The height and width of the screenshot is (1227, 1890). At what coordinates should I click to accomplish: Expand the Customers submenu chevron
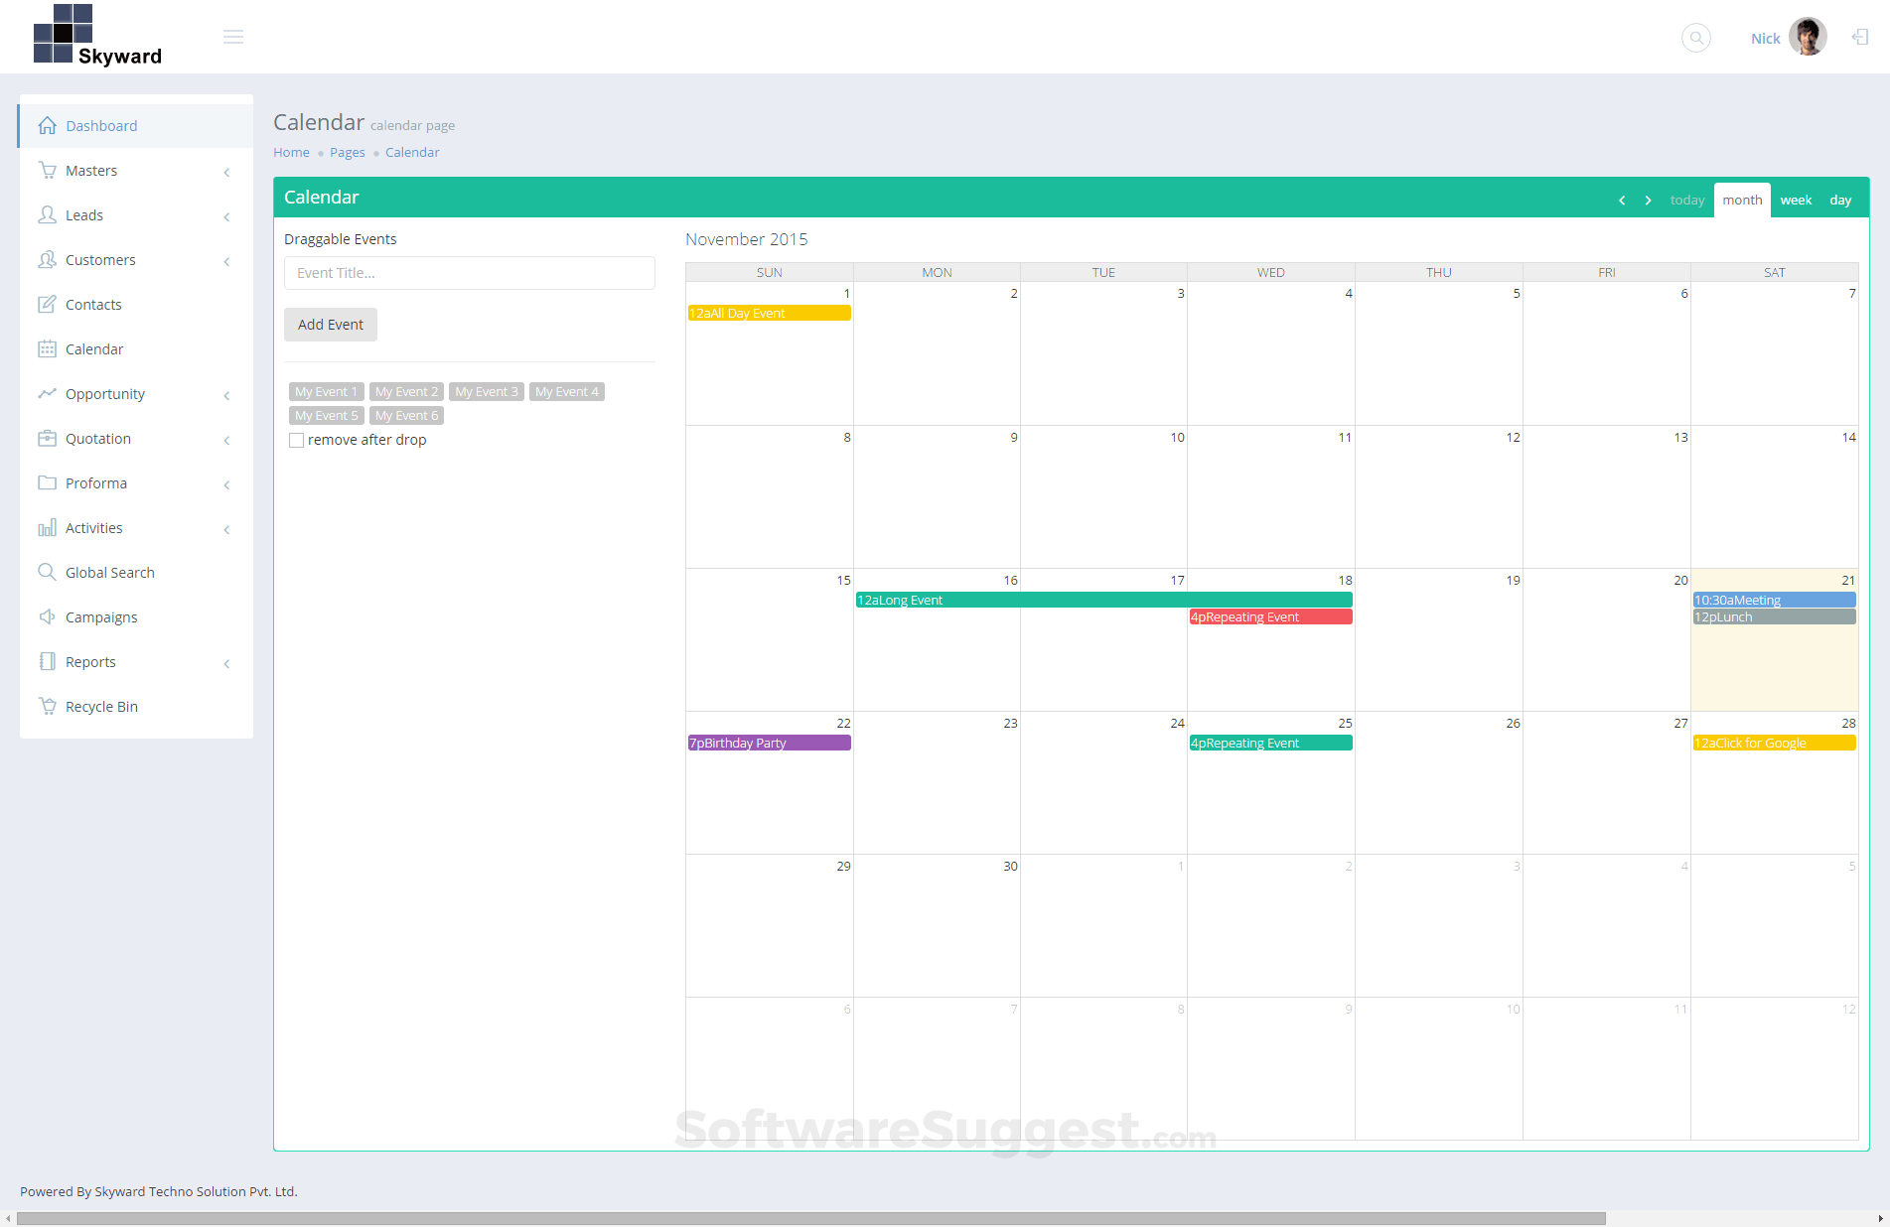click(226, 261)
